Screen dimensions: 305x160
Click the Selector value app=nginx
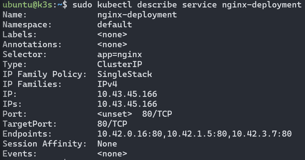(x=119, y=55)
